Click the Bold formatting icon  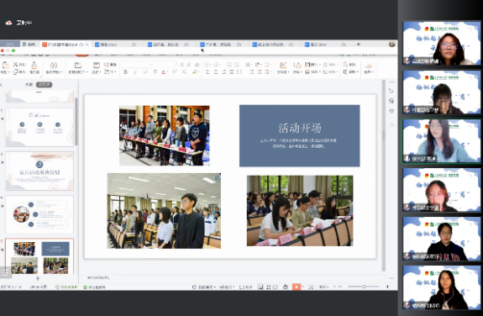126,72
